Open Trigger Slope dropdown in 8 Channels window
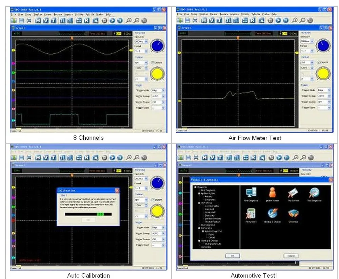Viewport: 339px width, 279px height. click(158, 108)
